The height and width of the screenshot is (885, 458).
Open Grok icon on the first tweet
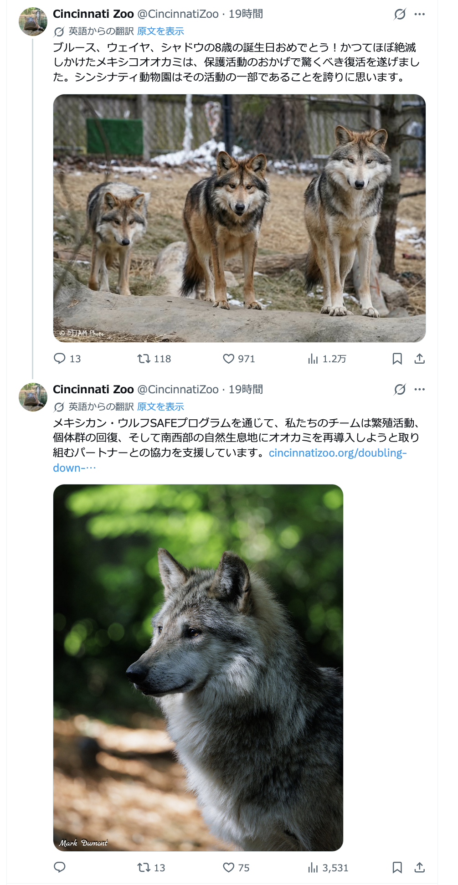(400, 14)
